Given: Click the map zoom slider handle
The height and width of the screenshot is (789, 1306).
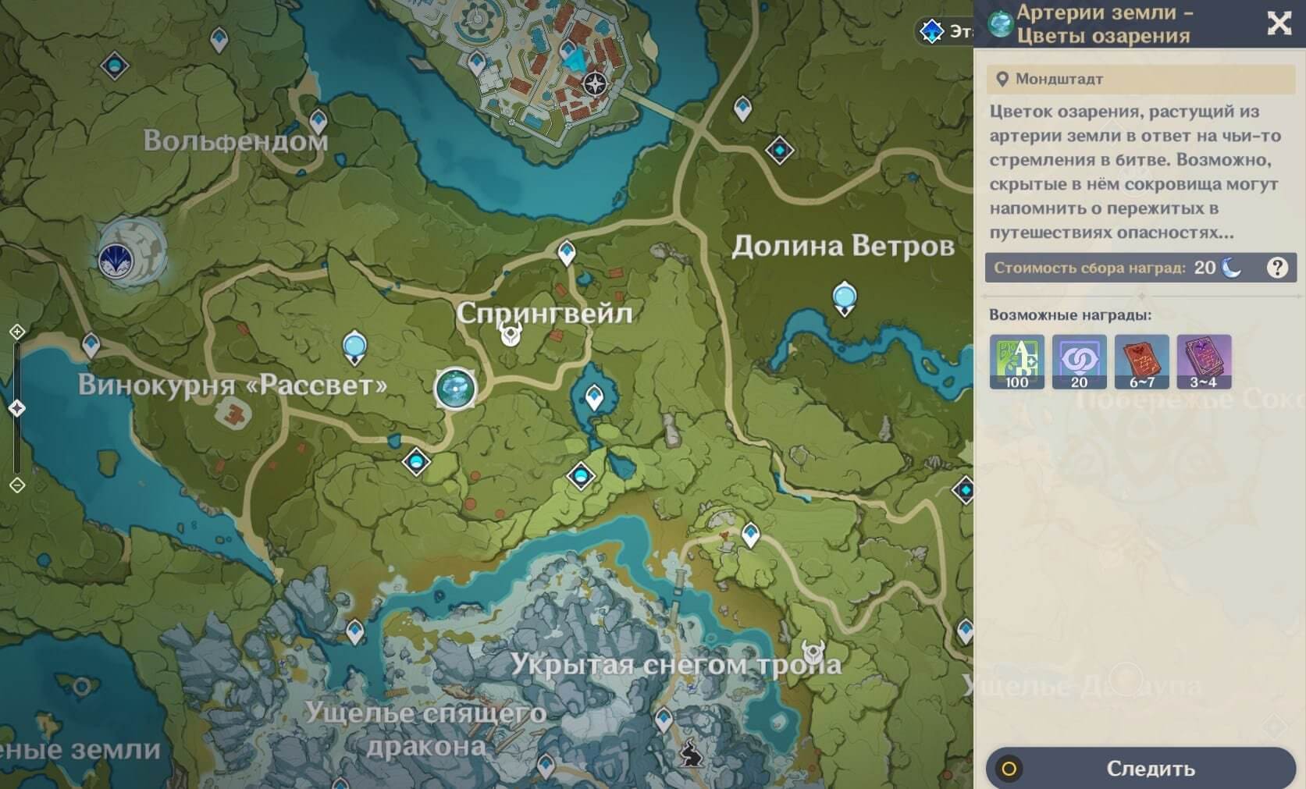Looking at the screenshot, I should (17, 408).
